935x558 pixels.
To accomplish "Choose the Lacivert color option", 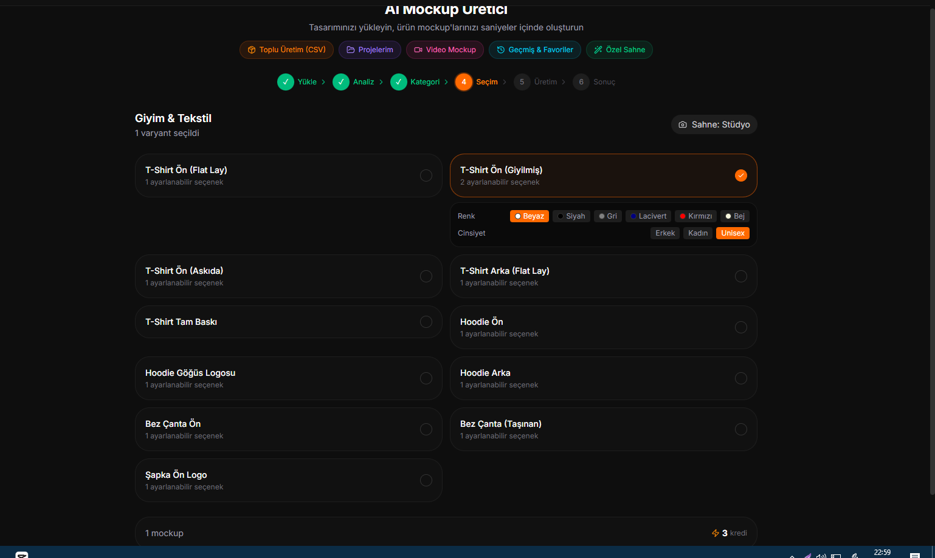I will (648, 216).
